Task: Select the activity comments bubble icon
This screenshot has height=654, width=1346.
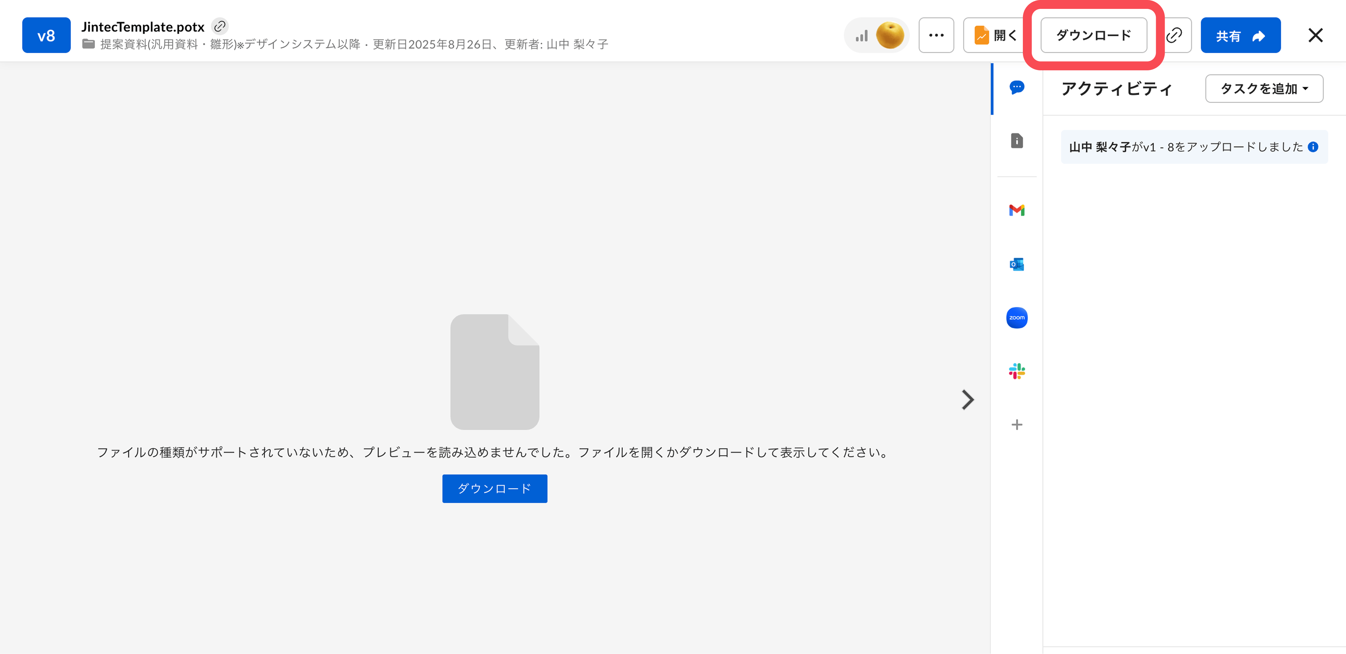Action: pyautogui.click(x=1016, y=87)
